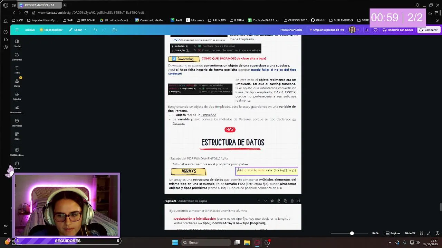Open a new browser tab

coord(64,5)
